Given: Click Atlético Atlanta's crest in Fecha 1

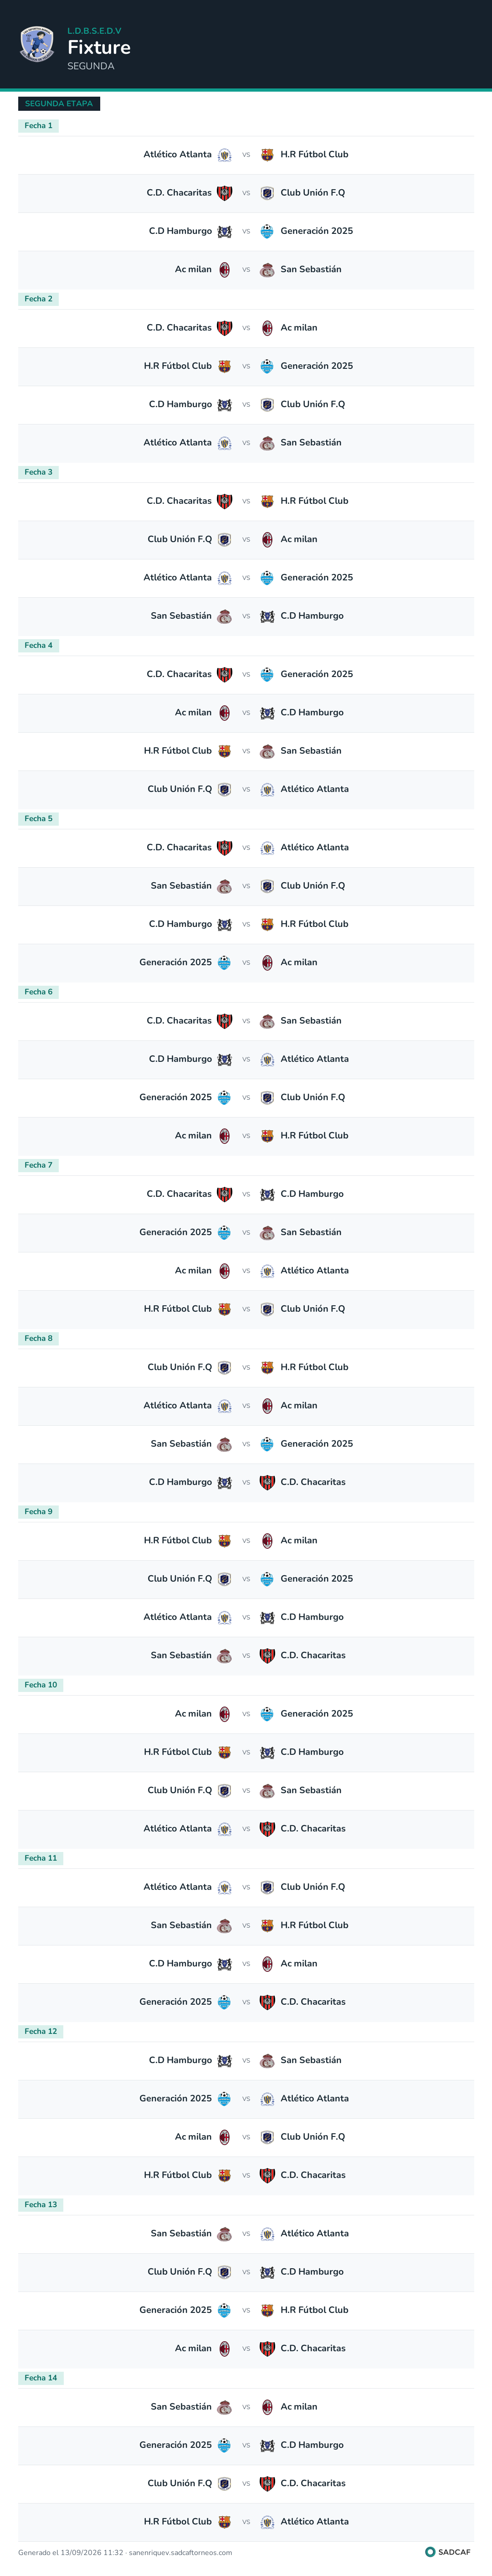Looking at the screenshot, I should pyautogui.click(x=224, y=155).
